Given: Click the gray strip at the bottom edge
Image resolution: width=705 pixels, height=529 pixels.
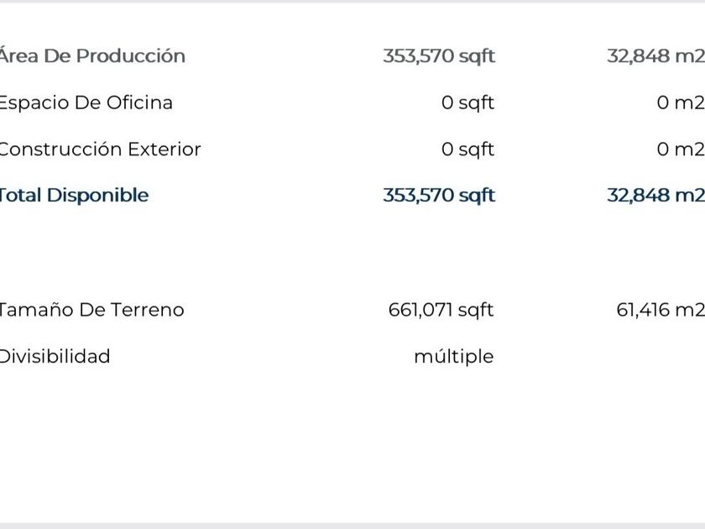Looking at the screenshot, I should (352, 526).
